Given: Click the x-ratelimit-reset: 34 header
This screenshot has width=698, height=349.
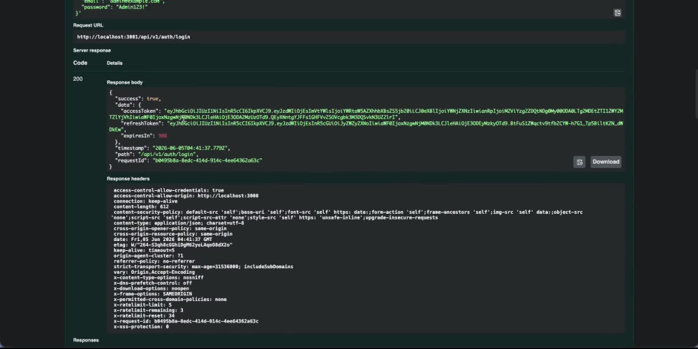Looking at the screenshot, I should 144,316.
